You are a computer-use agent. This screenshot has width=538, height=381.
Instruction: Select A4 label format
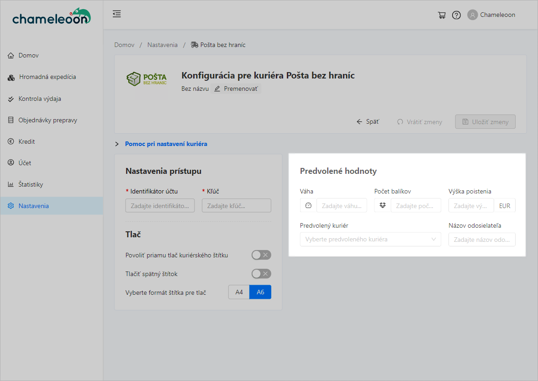[x=239, y=292]
